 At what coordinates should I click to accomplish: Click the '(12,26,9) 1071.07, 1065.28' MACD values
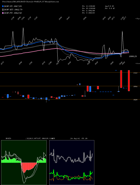[x=37, y=138]
